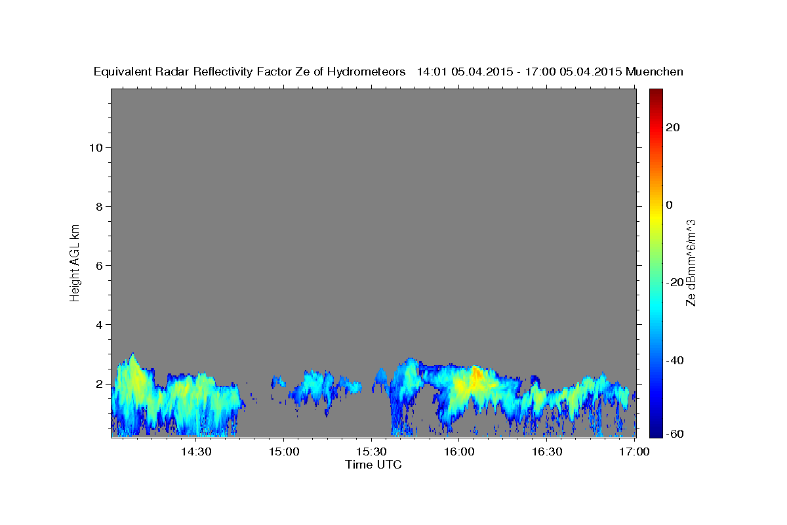Click the '17:00' time tick label
The width and height of the screenshot is (787, 525).
point(634,452)
